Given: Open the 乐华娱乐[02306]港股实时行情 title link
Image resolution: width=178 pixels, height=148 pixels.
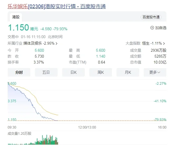Looking at the screenshot, I should pos(56,6).
